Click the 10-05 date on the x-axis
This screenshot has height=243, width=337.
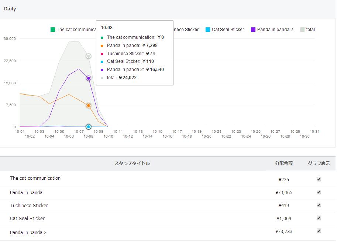(59, 132)
